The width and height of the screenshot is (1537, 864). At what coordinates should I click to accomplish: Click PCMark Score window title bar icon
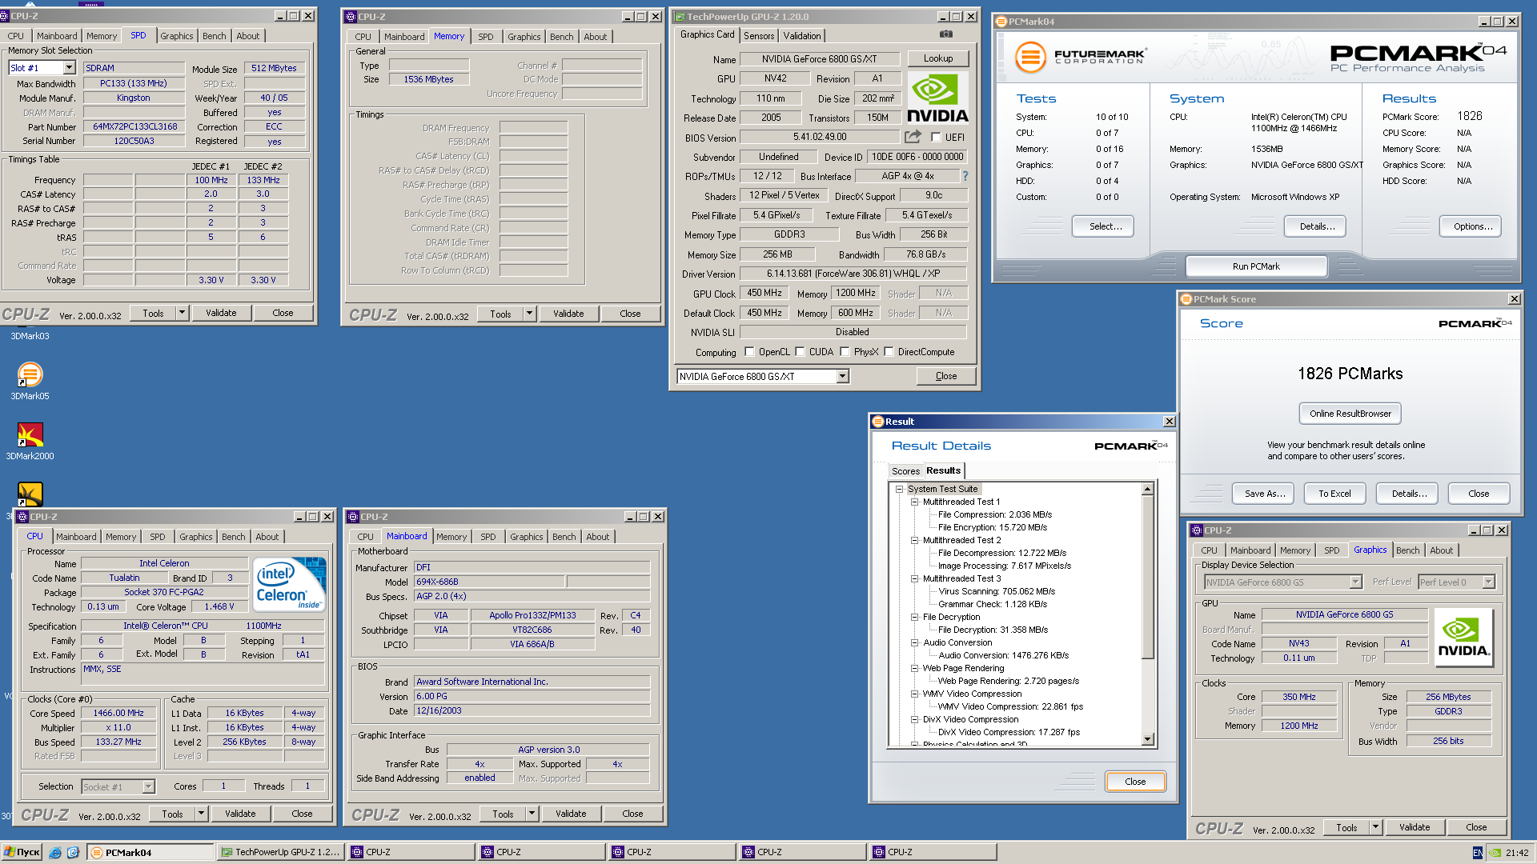tap(1186, 299)
